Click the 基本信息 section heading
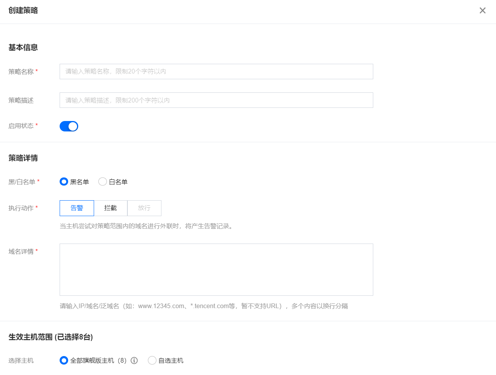The width and height of the screenshot is (496, 375). pyautogui.click(x=23, y=48)
